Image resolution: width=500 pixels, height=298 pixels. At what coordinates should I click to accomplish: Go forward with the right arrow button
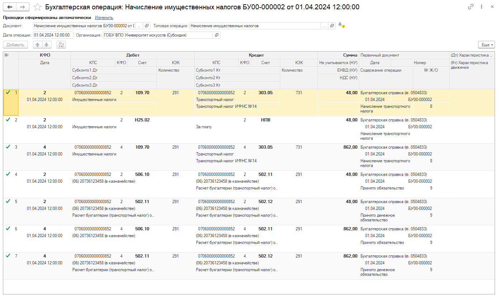click(23, 7)
